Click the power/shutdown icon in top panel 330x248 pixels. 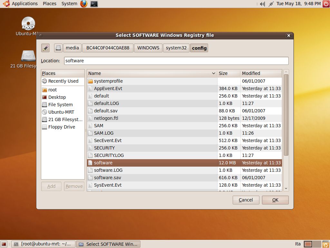[326, 4]
